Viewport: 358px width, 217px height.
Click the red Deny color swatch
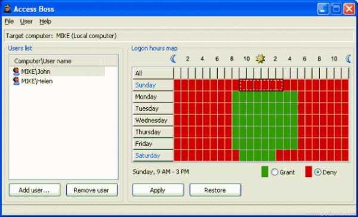point(309,172)
